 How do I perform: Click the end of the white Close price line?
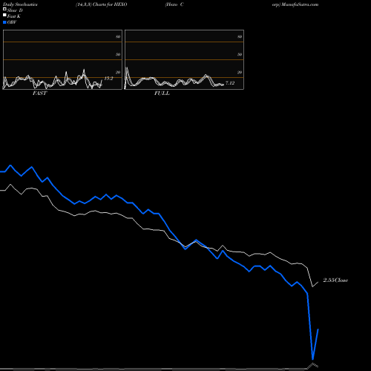(318, 282)
